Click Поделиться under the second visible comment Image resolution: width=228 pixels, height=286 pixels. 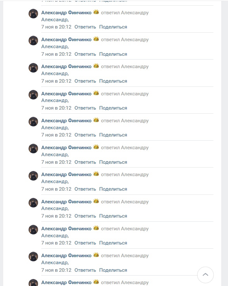click(113, 54)
